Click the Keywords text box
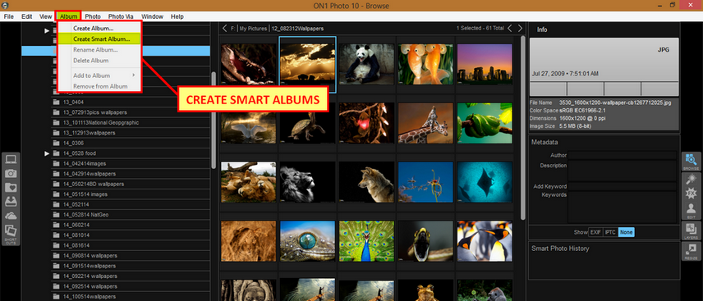 pos(623,207)
